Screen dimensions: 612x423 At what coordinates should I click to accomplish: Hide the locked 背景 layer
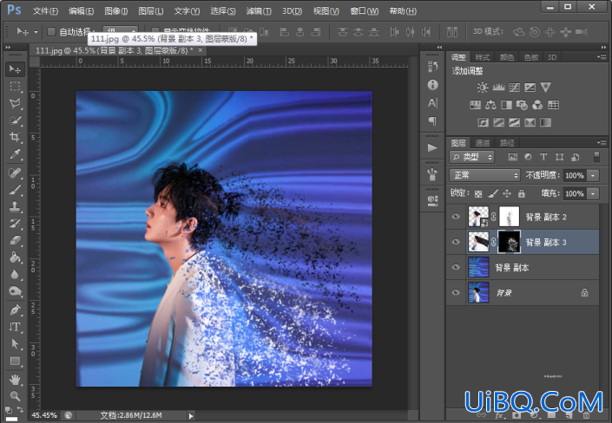pyautogui.click(x=456, y=292)
